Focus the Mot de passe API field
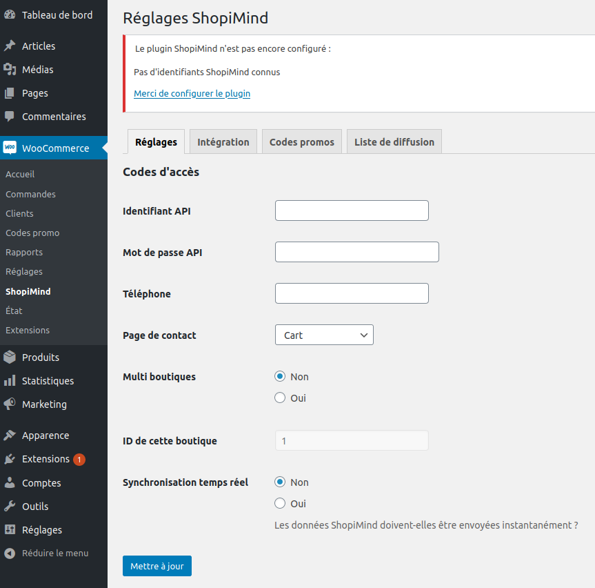 click(x=357, y=252)
